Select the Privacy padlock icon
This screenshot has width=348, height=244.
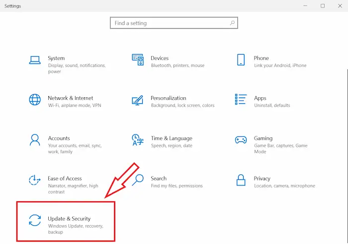(241, 180)
